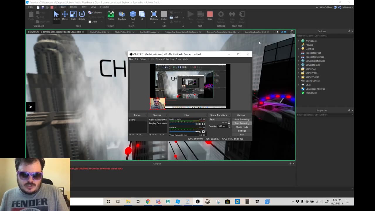
Task: Add a new source with plus icon in OBS
Action: (x=150, y=135)
